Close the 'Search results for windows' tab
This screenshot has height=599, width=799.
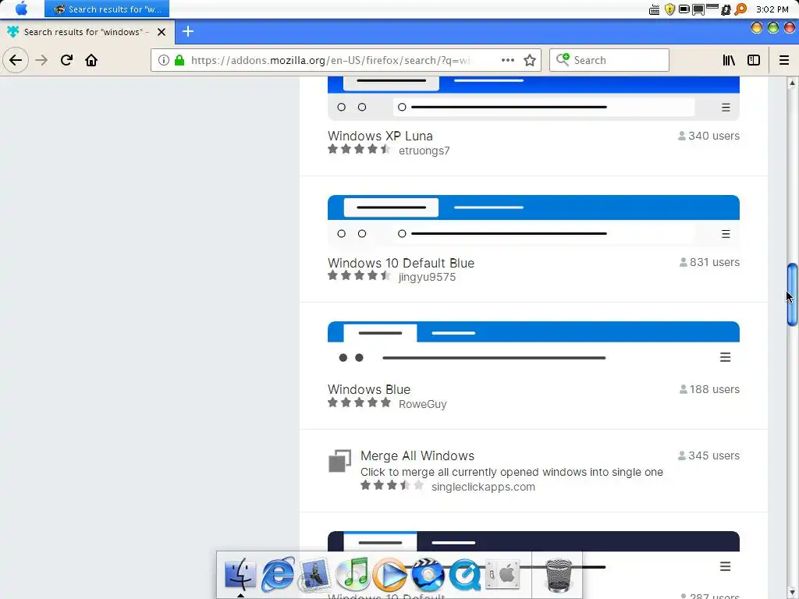tap(162, 32)
